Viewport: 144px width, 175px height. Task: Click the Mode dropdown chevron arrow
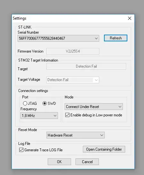click(120, 107)
